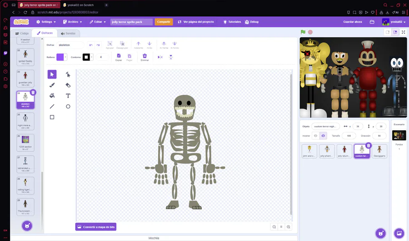The width and height of the screenshot is (409, 241).
Task: Show sprite with the open eye toggle
Action: pos(316,136)
